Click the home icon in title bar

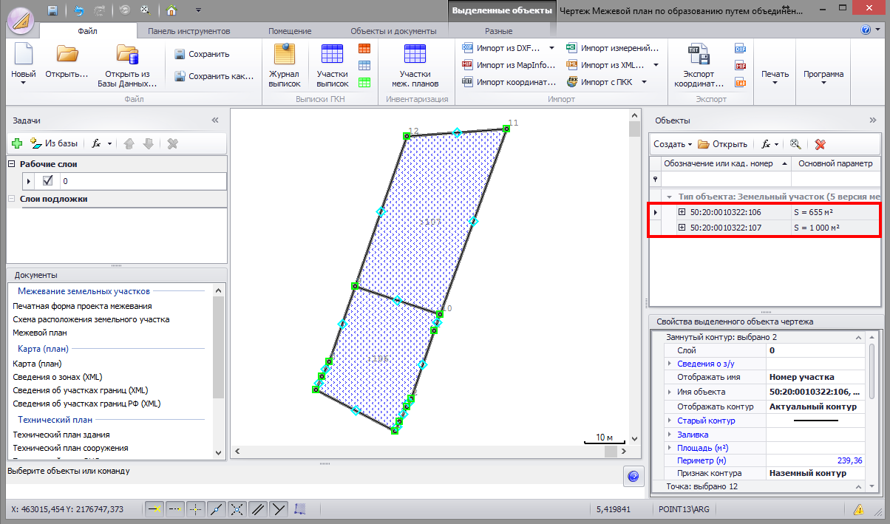pyautogui.click(x=171, y=10)
